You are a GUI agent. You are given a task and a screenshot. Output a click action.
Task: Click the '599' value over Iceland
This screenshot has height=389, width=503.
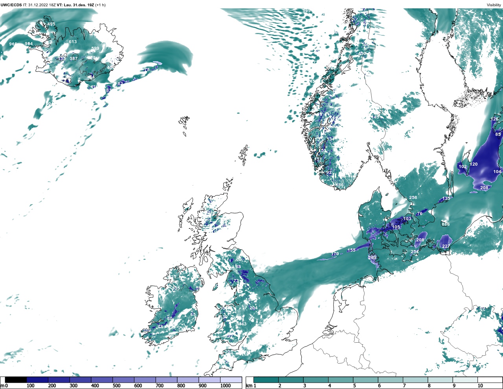click(x=95, y=49)
